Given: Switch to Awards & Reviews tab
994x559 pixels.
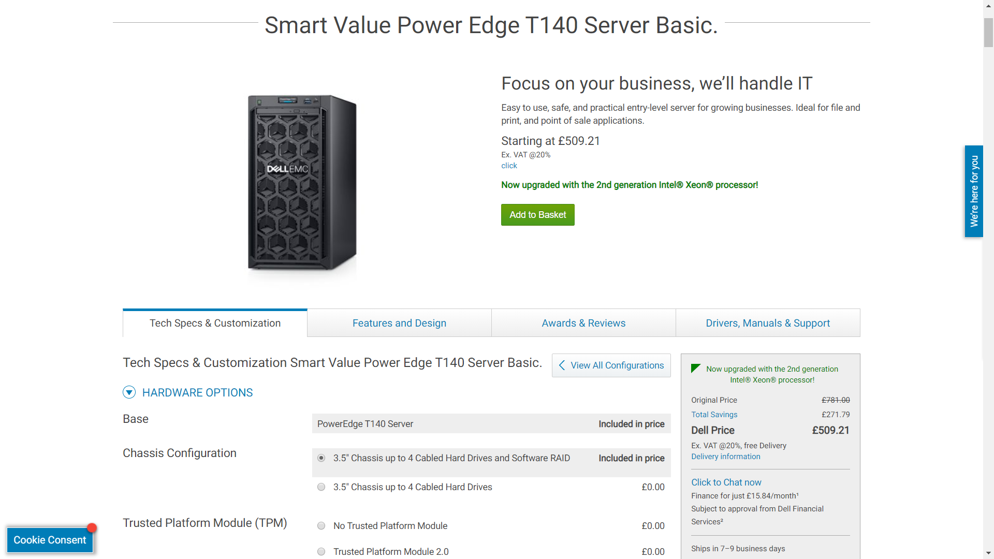Looking at the screenshot, I should click(583, 323).
